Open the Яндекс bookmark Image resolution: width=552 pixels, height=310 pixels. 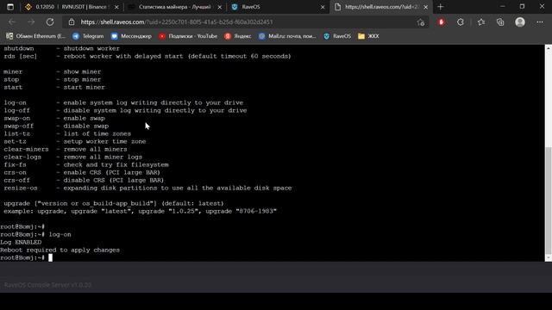(238, 36)
